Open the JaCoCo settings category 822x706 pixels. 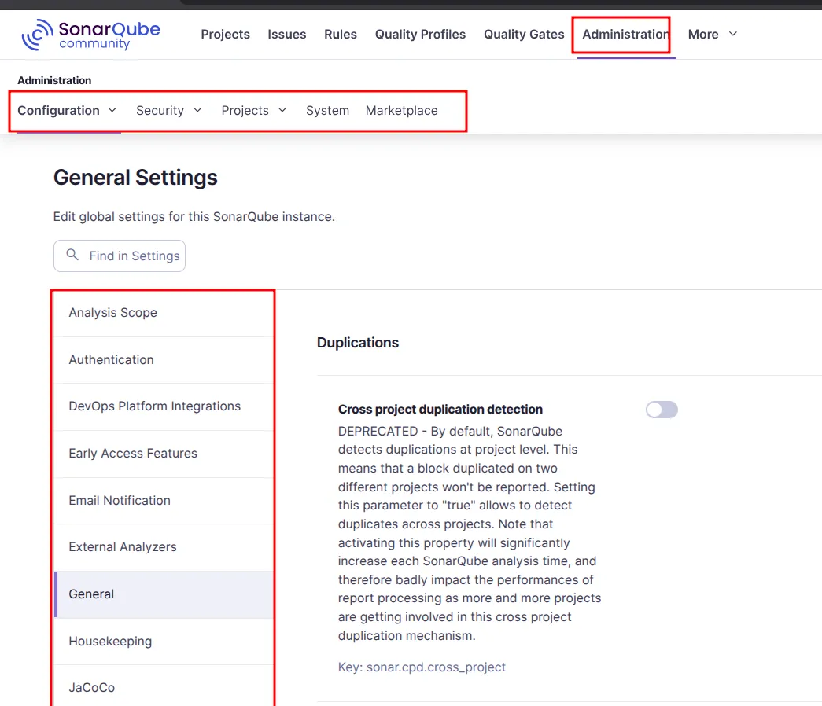(x=164, y=687)
